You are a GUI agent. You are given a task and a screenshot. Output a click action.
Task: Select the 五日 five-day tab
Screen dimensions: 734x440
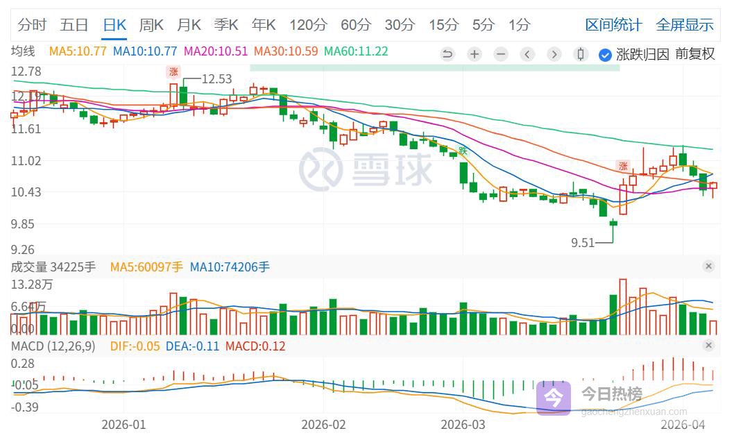(x=74, y=25)
